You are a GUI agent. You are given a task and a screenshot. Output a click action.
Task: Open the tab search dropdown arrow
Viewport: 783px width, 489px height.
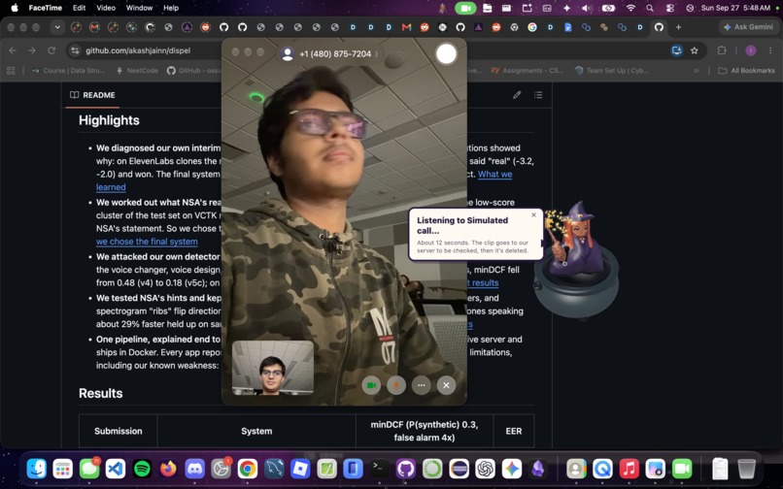point(57,27)
